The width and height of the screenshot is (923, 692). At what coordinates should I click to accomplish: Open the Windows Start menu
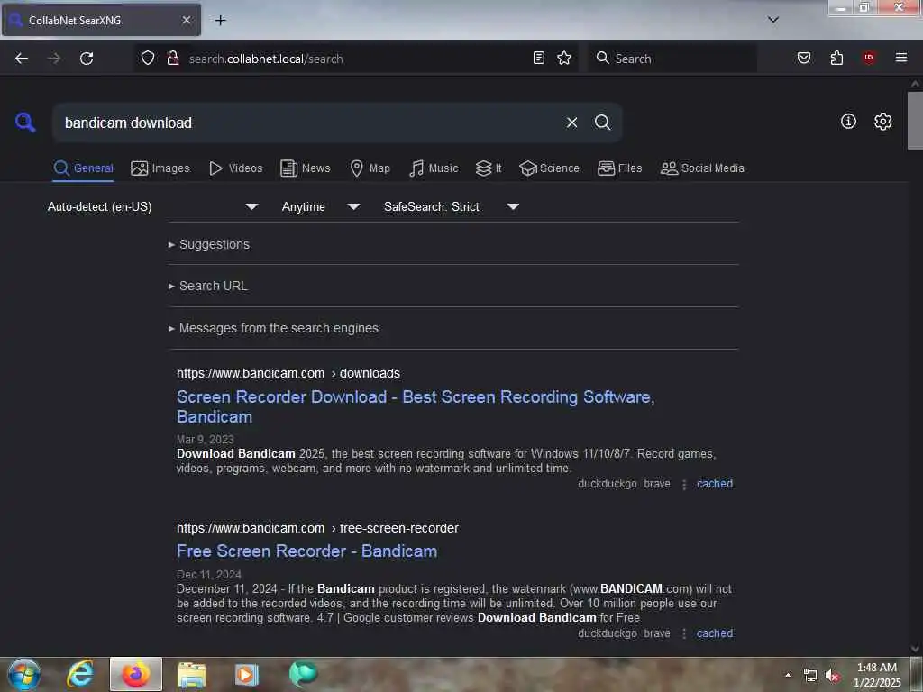point(24,674)
